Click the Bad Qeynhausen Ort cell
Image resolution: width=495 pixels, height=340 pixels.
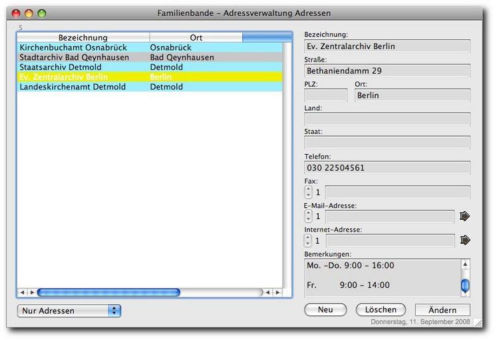182,57
